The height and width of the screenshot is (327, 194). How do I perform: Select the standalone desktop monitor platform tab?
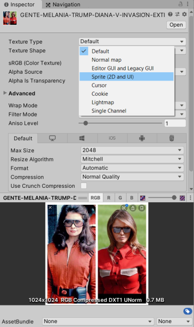pos(52,138)
